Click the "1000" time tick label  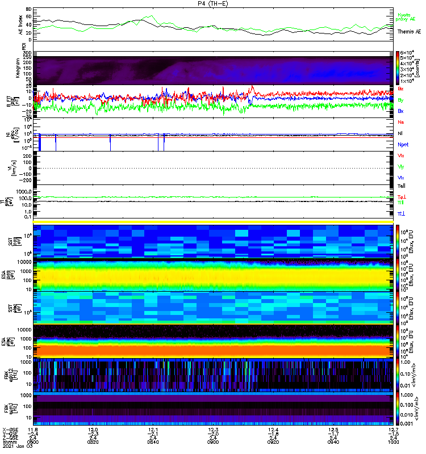393,442
